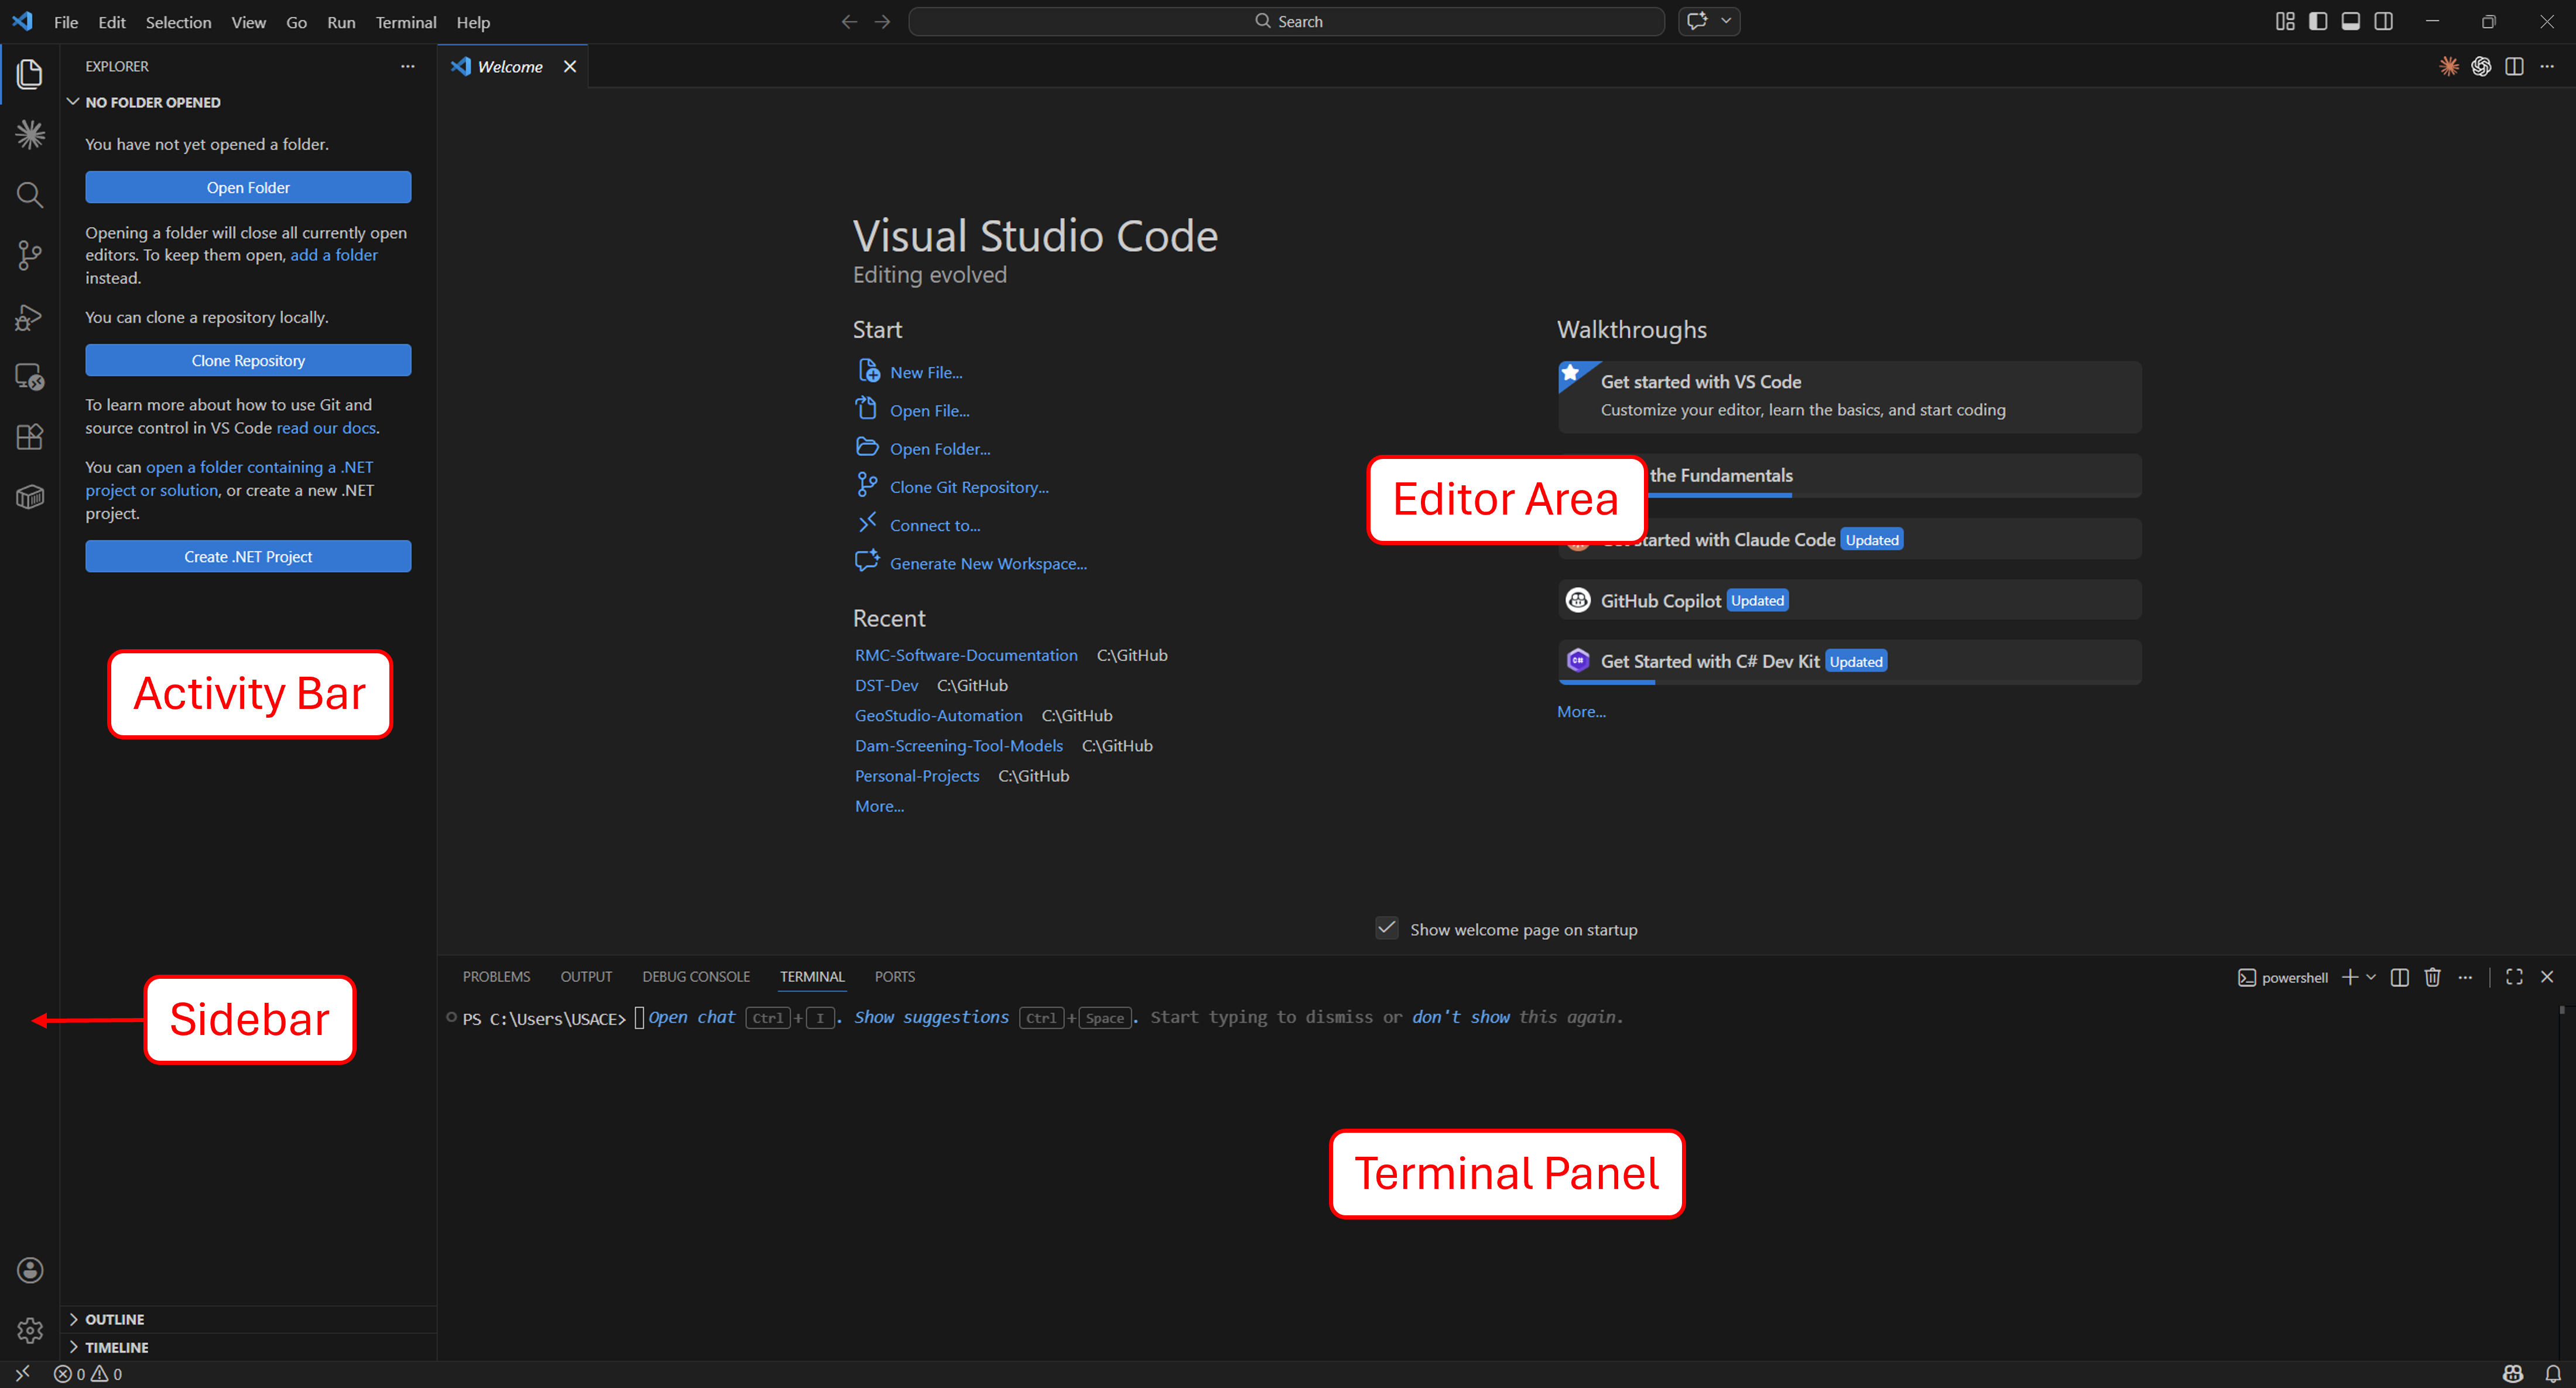This screenshot has width=2576, height=1388.
Task: Toggle the Panel visibility from the title bar
Action: pyautogui.click(x=2351, y=21)
